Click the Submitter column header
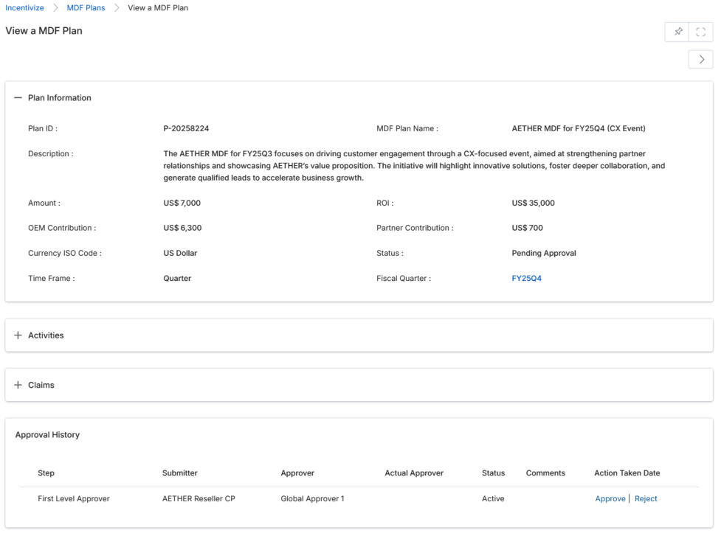This screenshot has height=533, width=724. click(179, 473)
